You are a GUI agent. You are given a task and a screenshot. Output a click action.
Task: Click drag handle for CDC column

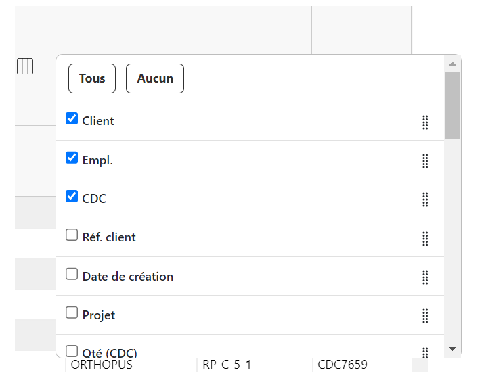click(425, 199)
